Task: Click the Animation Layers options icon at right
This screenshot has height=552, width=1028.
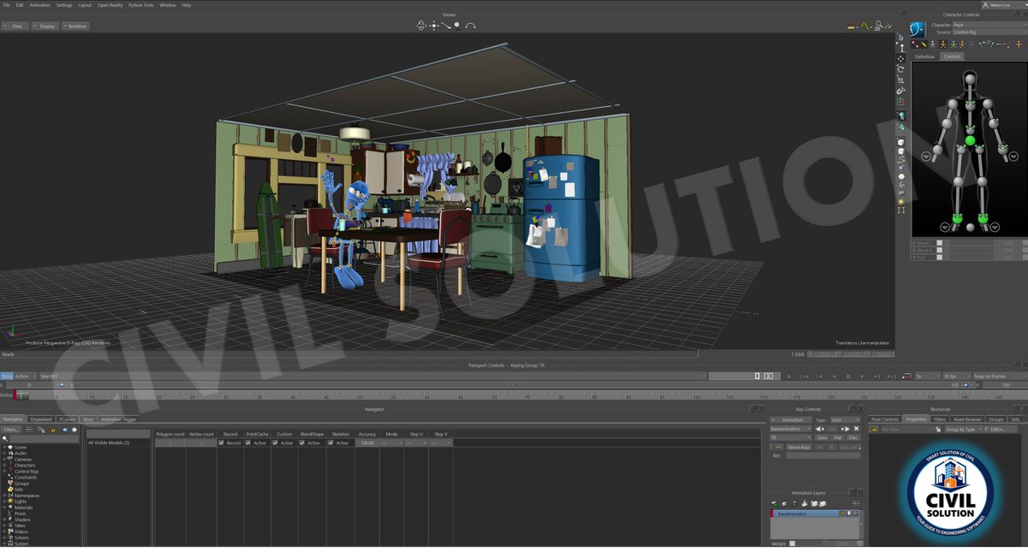Action: [x=856, y=503]
